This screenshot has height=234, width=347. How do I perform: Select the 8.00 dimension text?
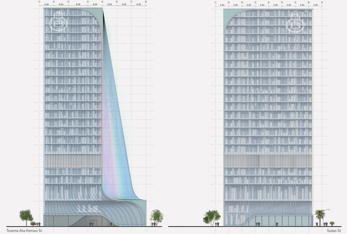(x=78, y=5)
